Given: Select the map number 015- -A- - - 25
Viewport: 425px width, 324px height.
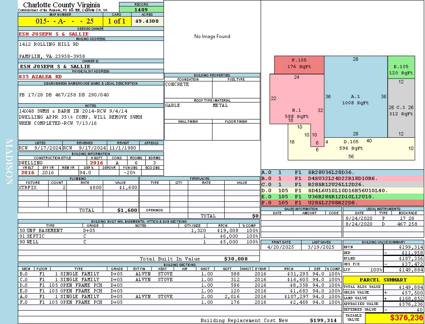Looking at the screenshot, I should click(60, 21).
